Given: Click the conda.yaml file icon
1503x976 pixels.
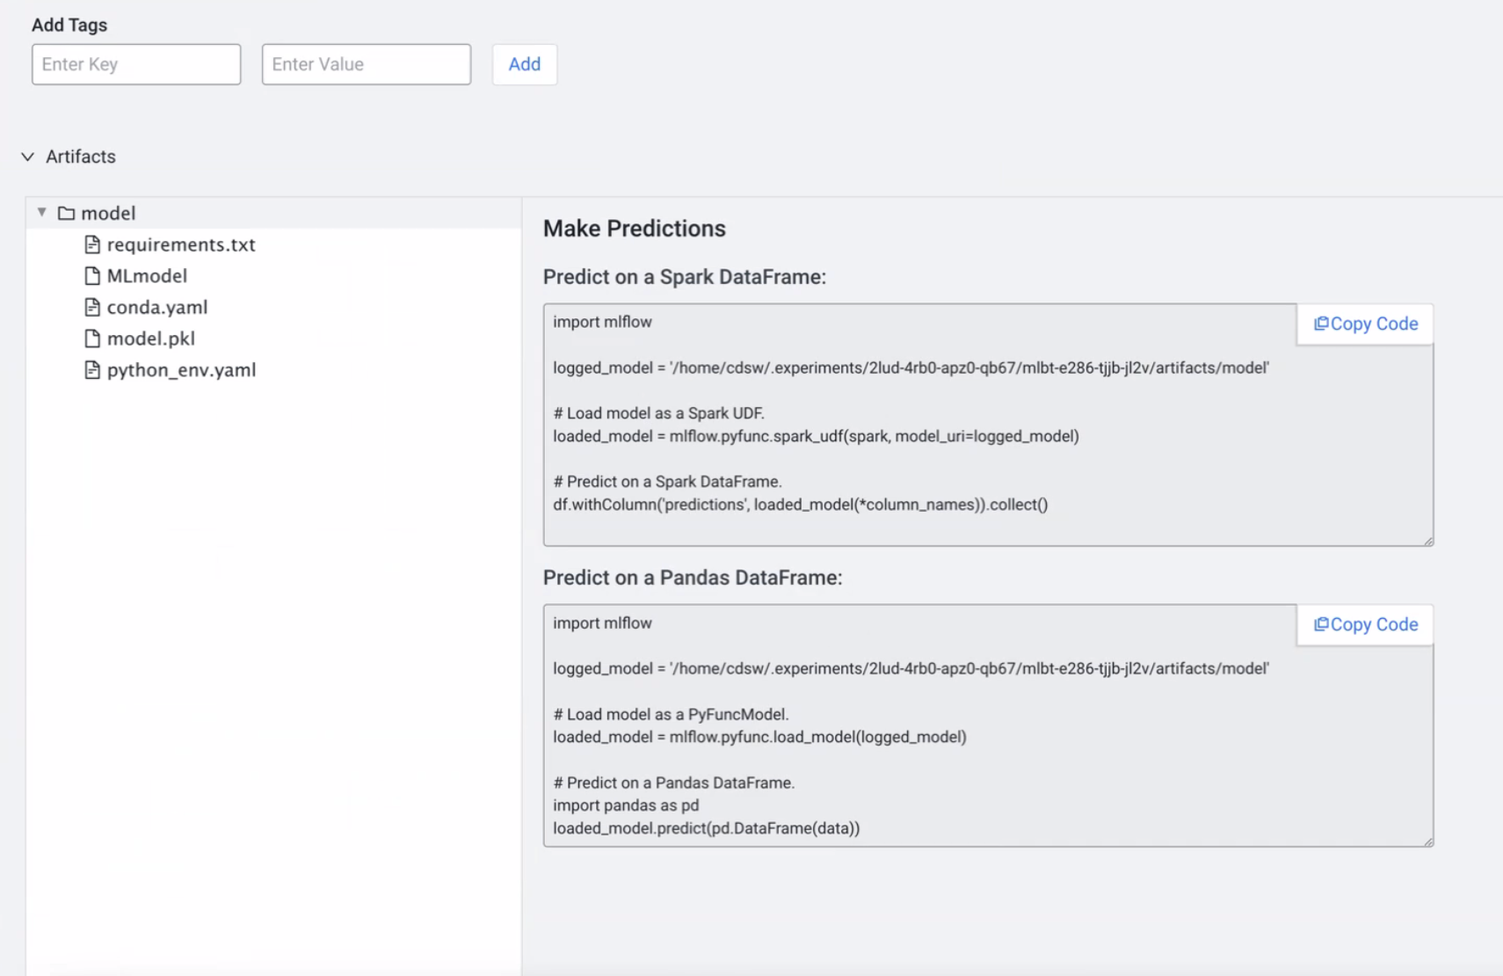Looking at the screenshot, I should (x=92, y=307).
